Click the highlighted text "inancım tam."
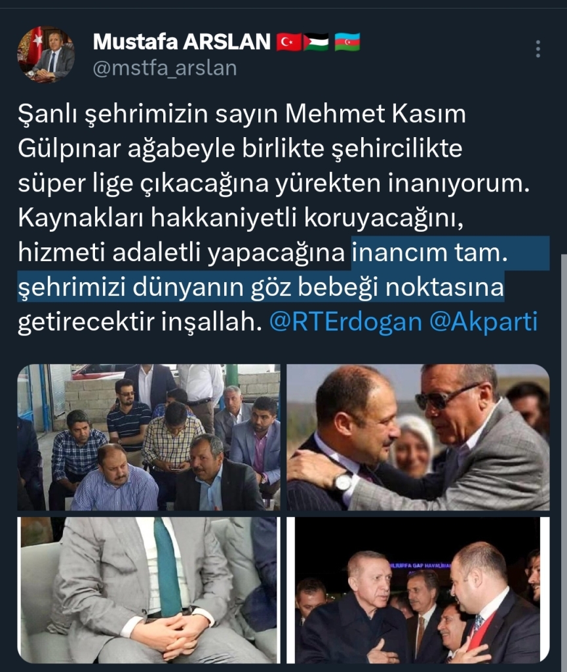This screenshot has width=567, height=672. point(429,253)
